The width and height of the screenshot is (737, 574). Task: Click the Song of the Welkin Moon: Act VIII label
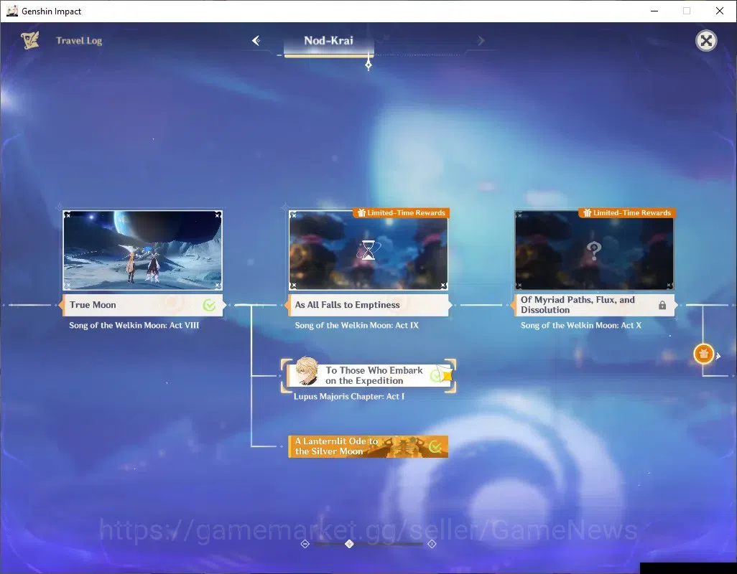[x=134, y=325]
